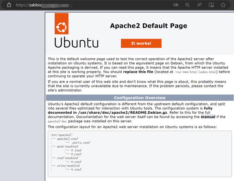This screenshot has width=234, height=181.
Task: Click sites-enabled in the config tree
Action: point(68,166)
